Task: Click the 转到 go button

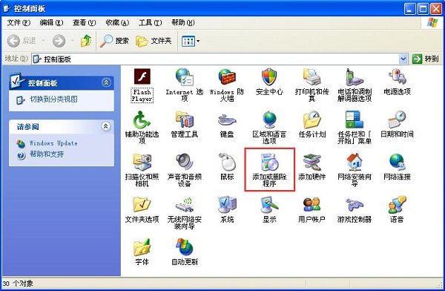Action: (x=426, y=59)
